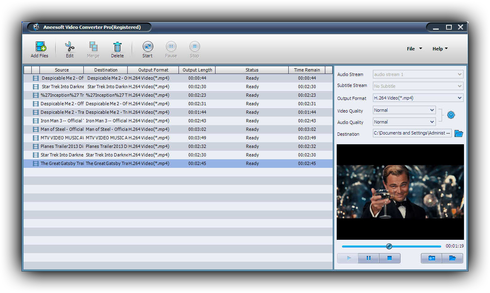Click Output Length 00:02:23 in the Inception row
This screenshot has width=490, height=293.
click(197, 95)
